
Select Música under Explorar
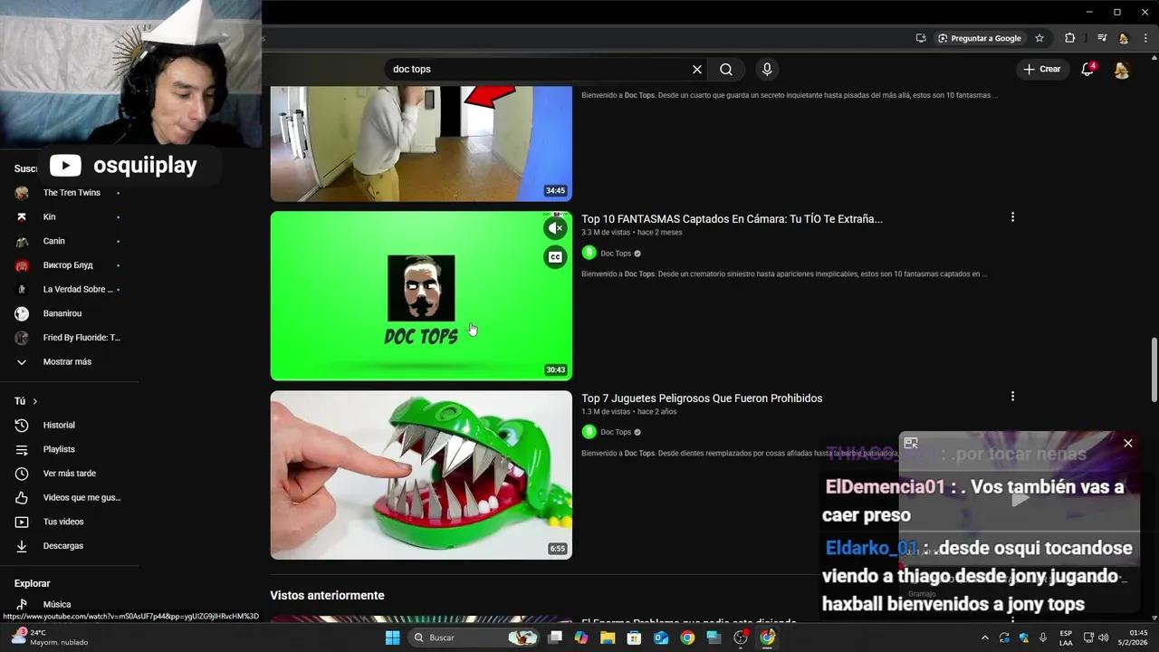pyautogui.click(x=56, y=604)
